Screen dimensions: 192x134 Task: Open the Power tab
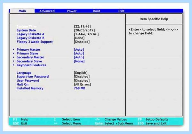pyautogui.click(x=72, y=11)
